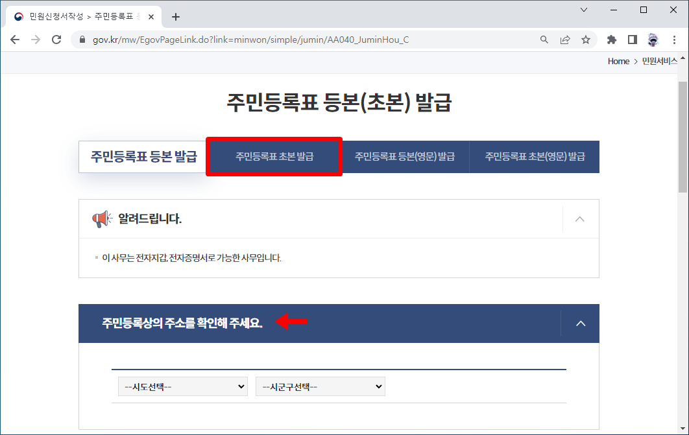The width and height of the screenshot is (689, 435).
Task: Open the 시군구선택 dropdown
Action: point(320,387)
